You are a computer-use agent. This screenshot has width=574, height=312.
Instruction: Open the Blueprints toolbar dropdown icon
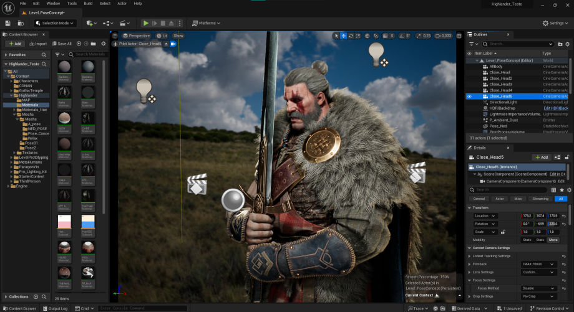pyautogui.click(x=107, y=23)
